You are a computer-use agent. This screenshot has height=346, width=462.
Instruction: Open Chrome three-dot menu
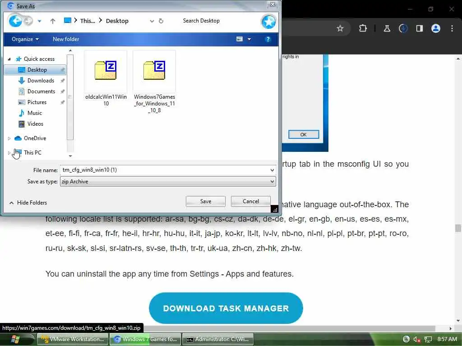click(x=452, y=28)
